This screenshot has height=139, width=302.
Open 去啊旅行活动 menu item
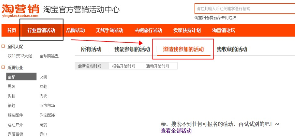tap(148, 31)
